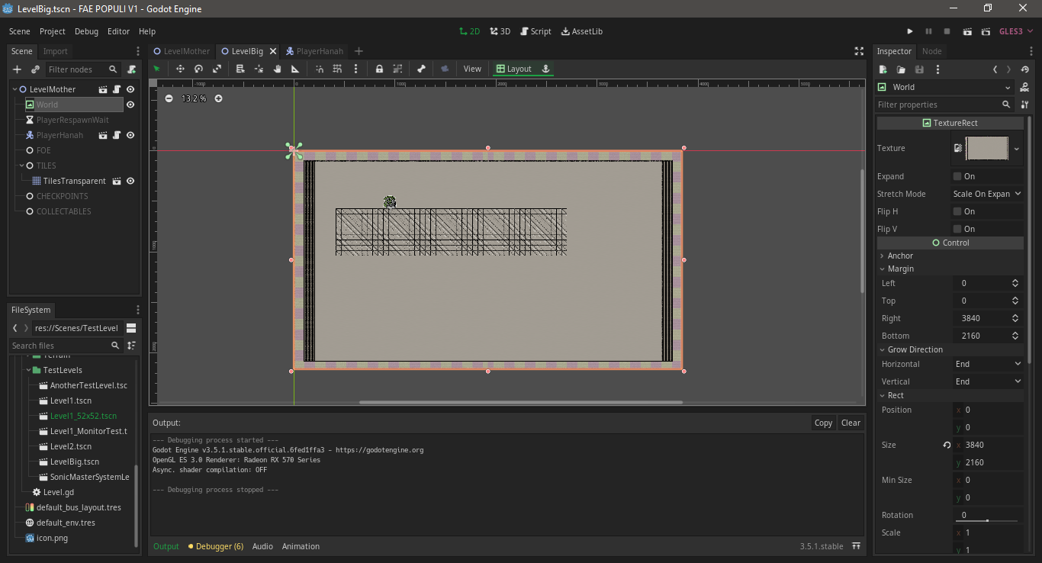Switch to the 3D workspace

(x=500, y=31)
